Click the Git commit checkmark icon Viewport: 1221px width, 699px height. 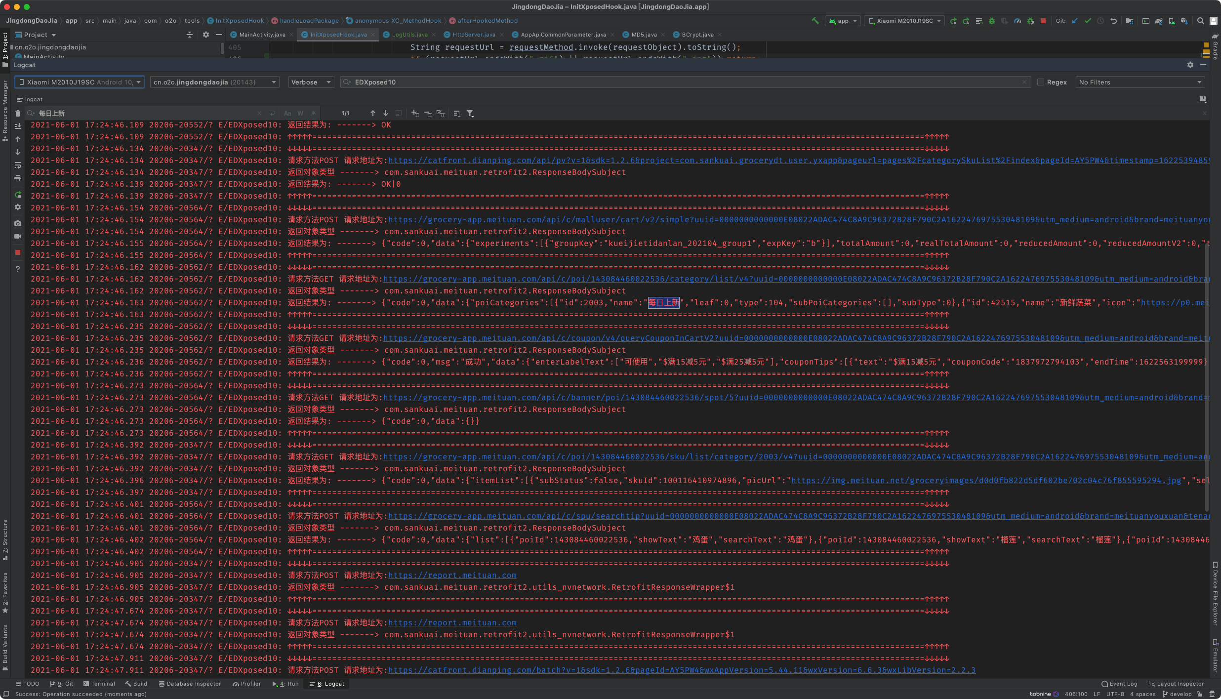(1088, 21)
